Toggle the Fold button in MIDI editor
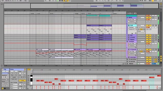 tap(29, 70)
